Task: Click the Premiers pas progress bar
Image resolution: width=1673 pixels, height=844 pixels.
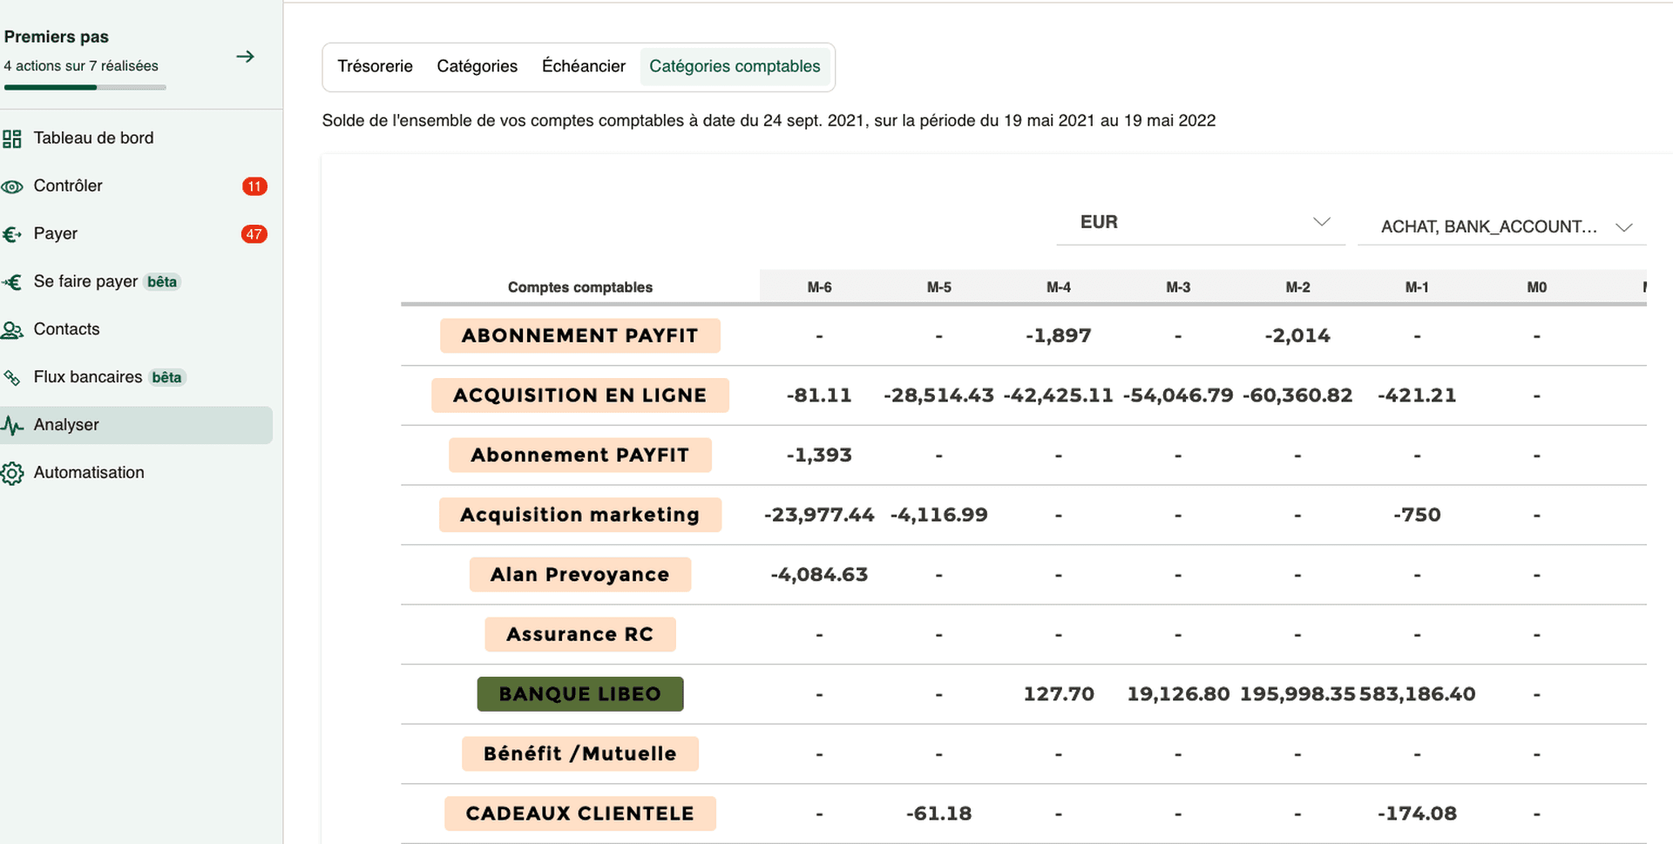Action: [x=85, y=87]
